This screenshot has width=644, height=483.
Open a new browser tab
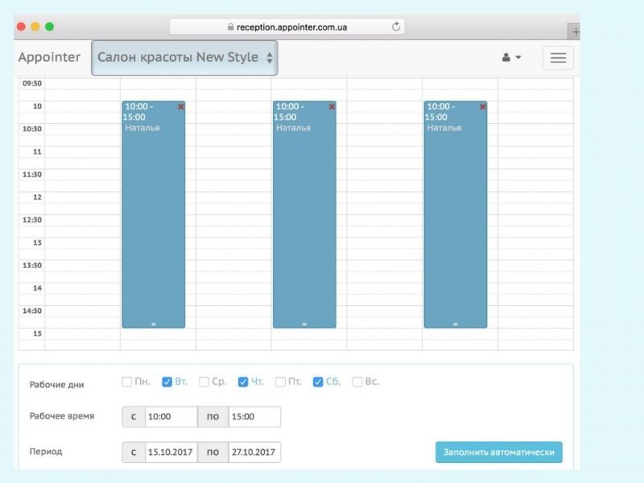575,32
